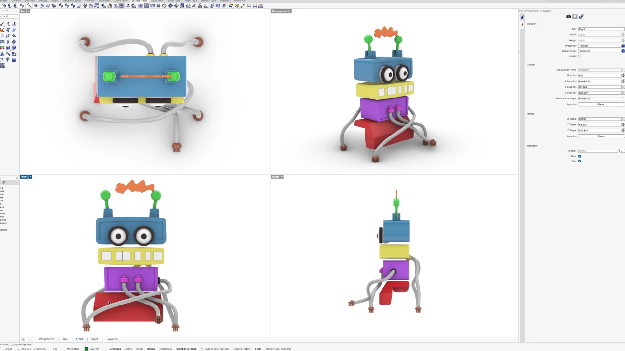Click the single viewport layout icon at bottom
The height and width of the screenshot is (351, 625).
[x=30, y=339]
